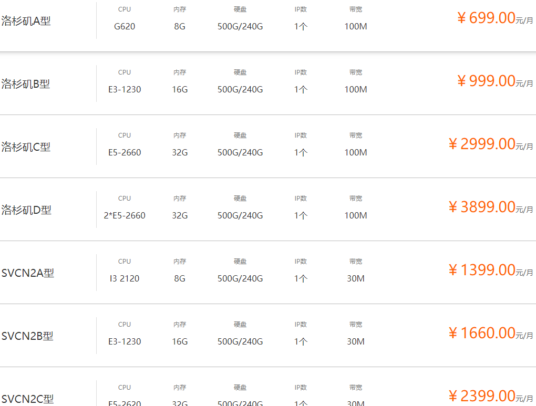Open the 洛杉矶A型 server plan
Screen dimensions: 536x406
26,21
